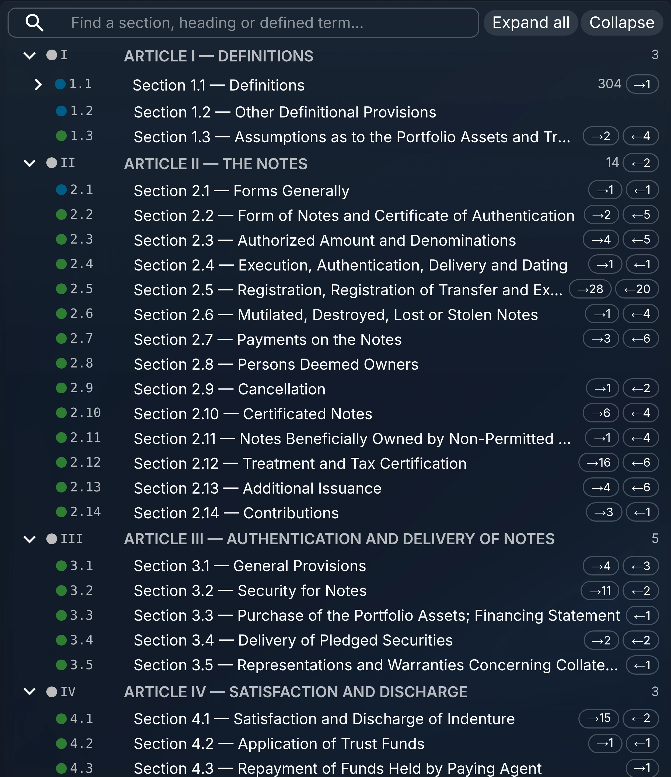The height and width of the screenshot is (777, 671).
Task: Click the search magnifier icon
Action: 34,23
